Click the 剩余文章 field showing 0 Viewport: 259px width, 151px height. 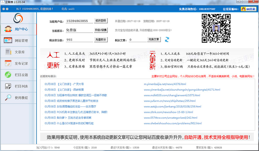click(x=138, y=40)
